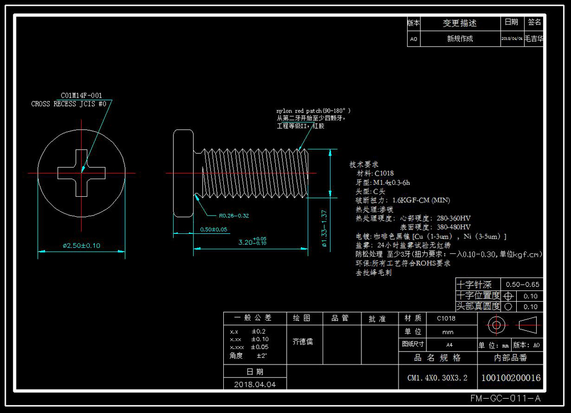
Task: Click the 材料: C1018 requirement line
Action: pyautogui.click(x=375, y=173)
